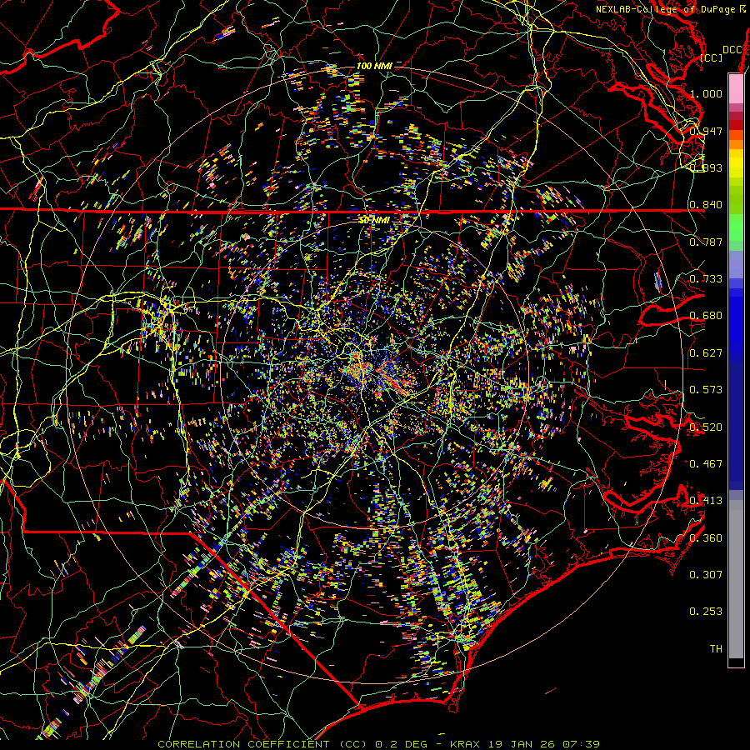
Task: Click the 0.627 legend value
Action: tap(706, 353)
